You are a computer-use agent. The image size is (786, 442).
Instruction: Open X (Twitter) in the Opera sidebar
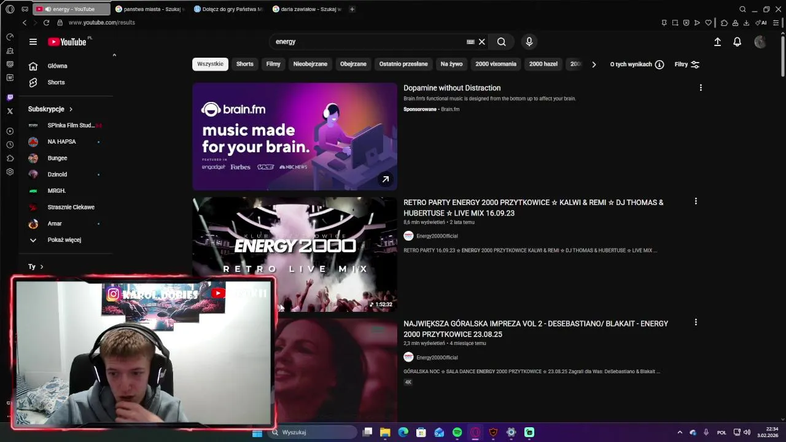point(10,111)
